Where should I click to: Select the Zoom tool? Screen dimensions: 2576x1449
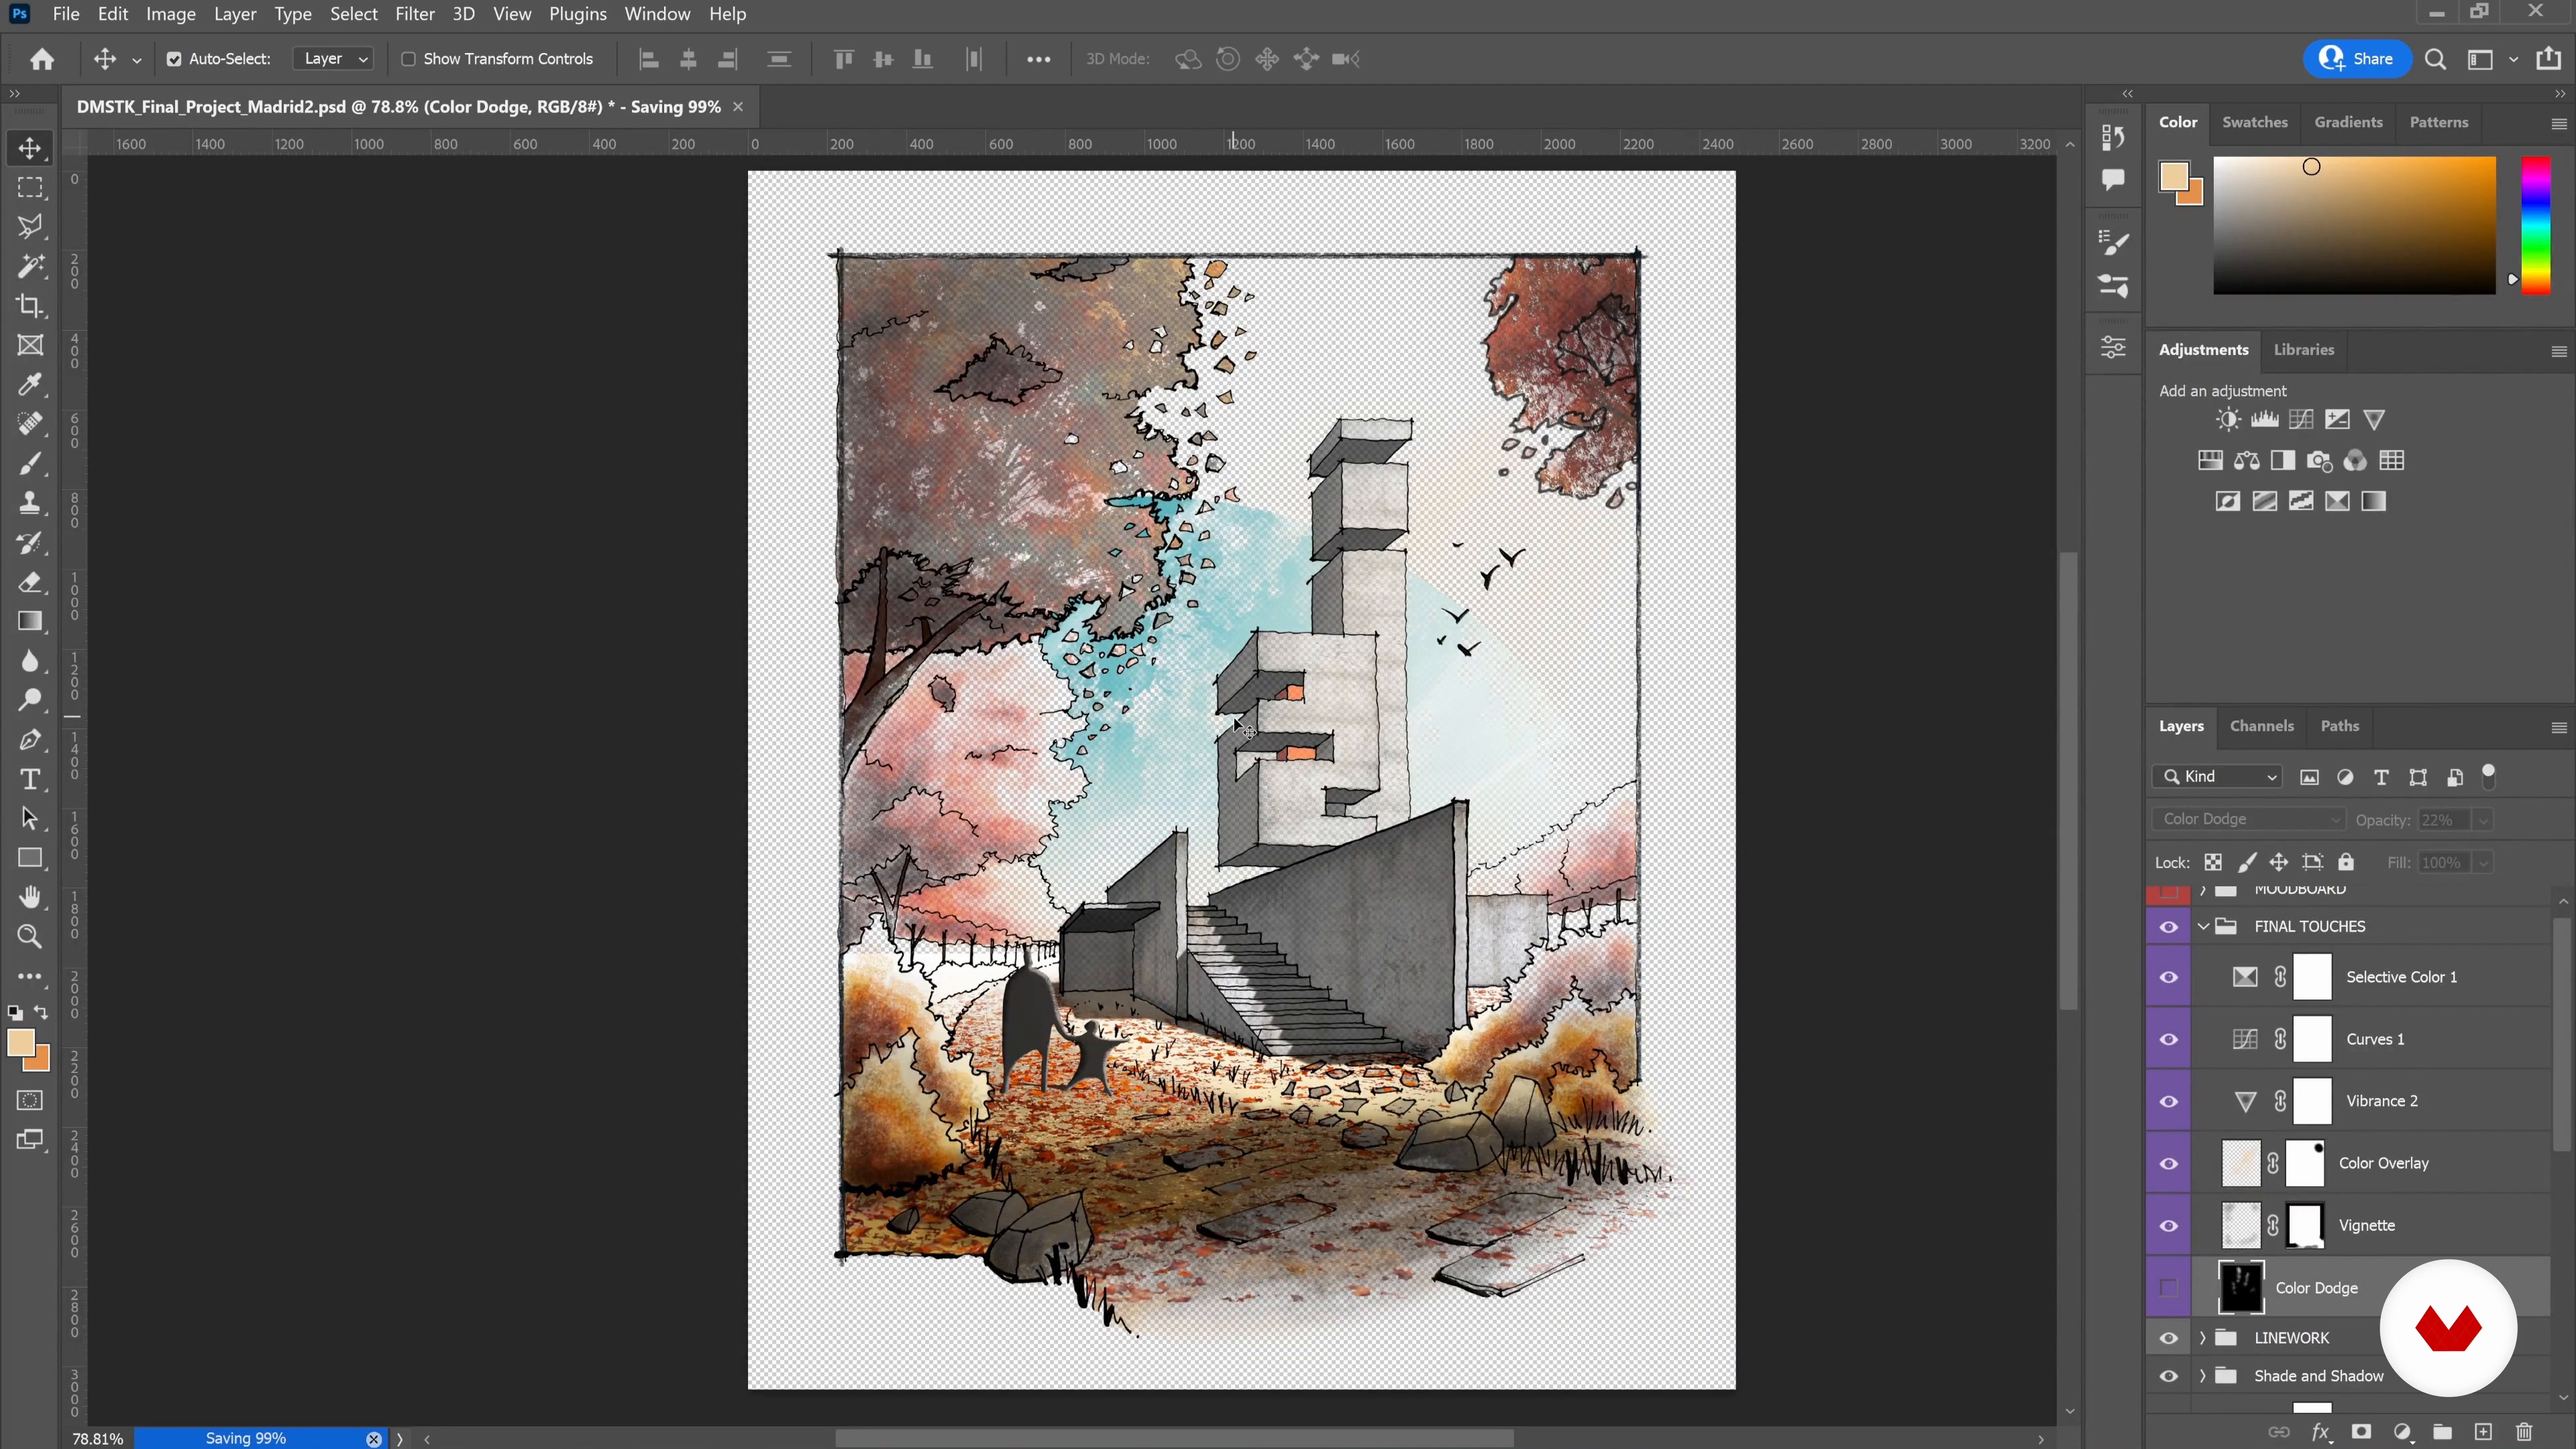coord(30,937)
